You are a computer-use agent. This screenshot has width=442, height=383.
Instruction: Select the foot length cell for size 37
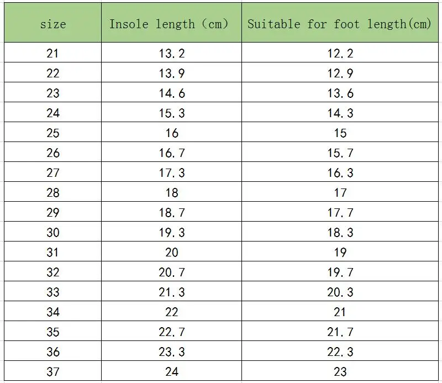click(x=340, y=372)
